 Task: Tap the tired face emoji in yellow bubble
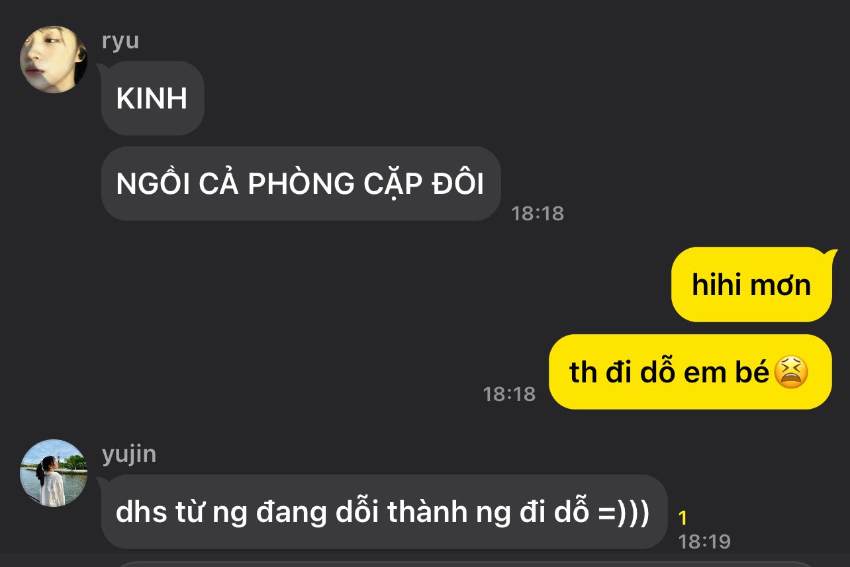click(790, 372)
